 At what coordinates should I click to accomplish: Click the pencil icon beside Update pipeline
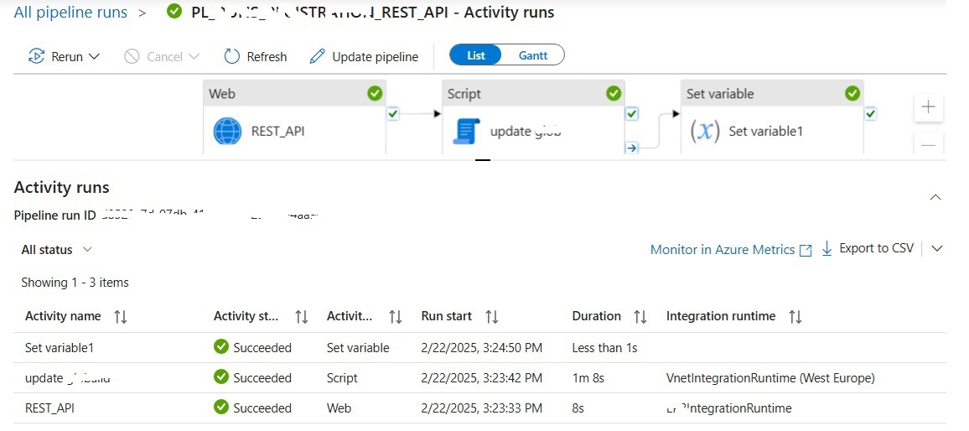point(317,56)
